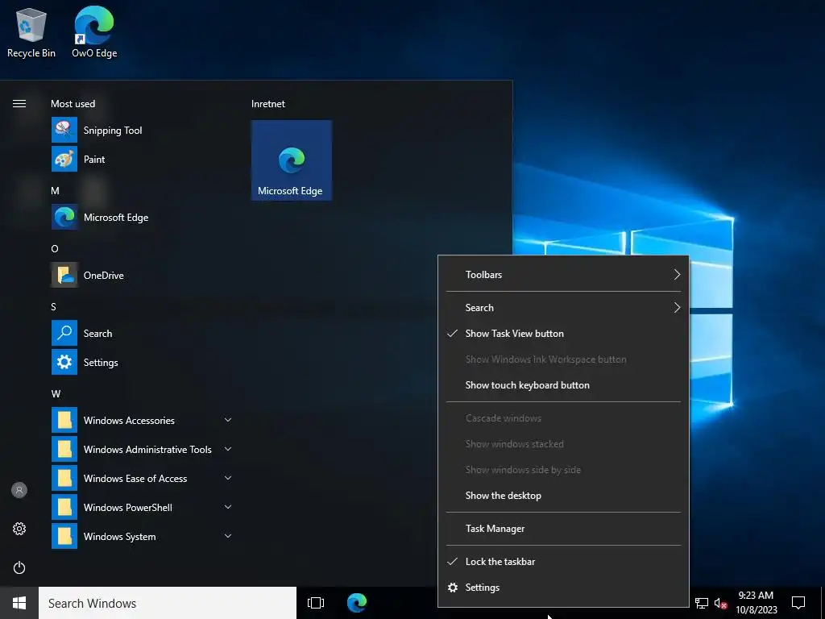The height and width of the screenshot is (619, 825).
Task: Click the Windows System folder icon
Action: 64,536
